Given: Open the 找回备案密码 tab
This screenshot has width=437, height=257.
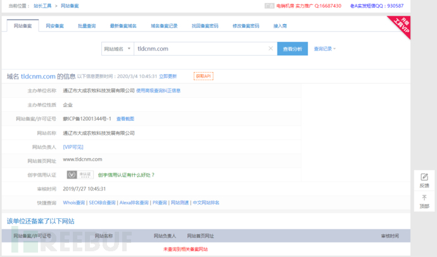Looking at the screenshot, I should pyautogui.click(x=205, y=26).
